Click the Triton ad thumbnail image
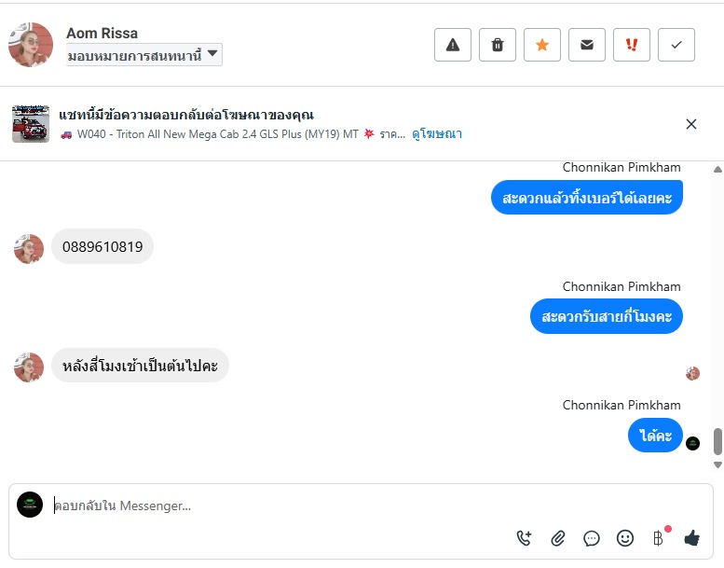Viewport: 724px width, 568px height. coord(31,124)
